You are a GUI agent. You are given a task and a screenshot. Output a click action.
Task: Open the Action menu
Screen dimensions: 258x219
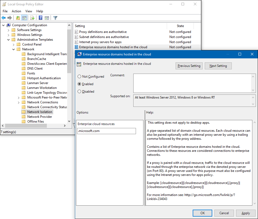point(16,11)
